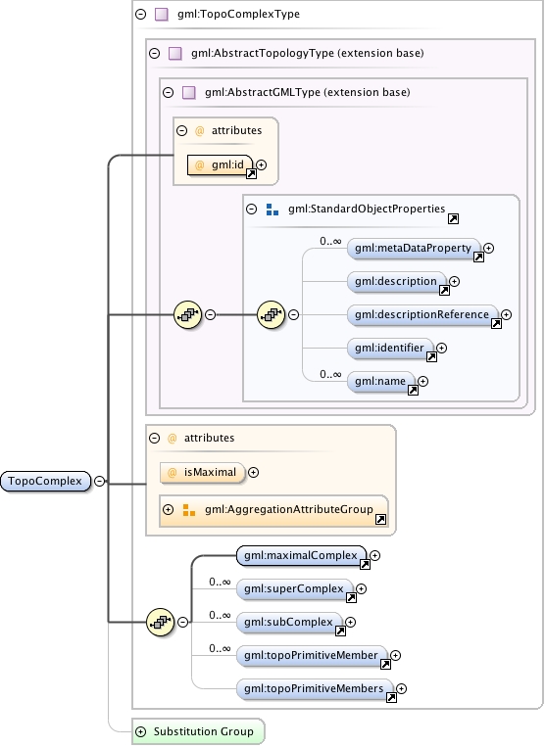
Task: Expand the gml:description element
Action: click(454, 281)
